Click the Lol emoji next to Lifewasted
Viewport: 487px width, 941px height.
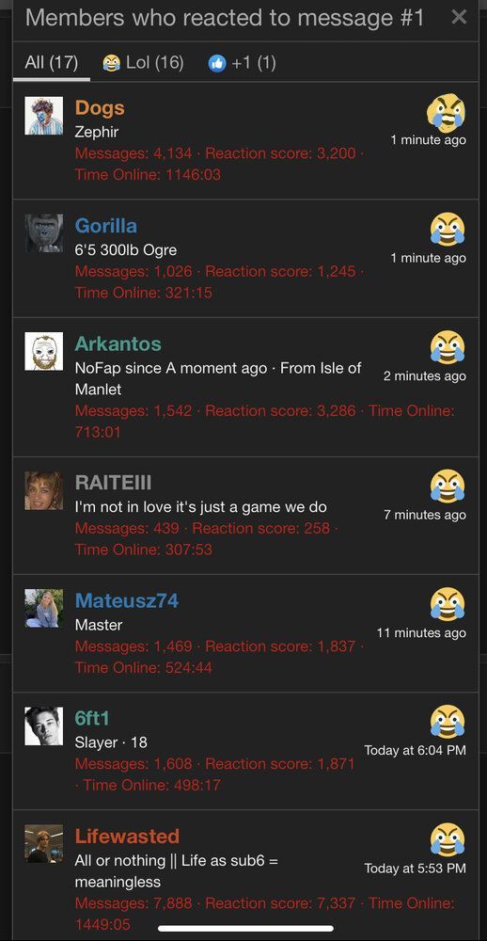pos(448,839)
